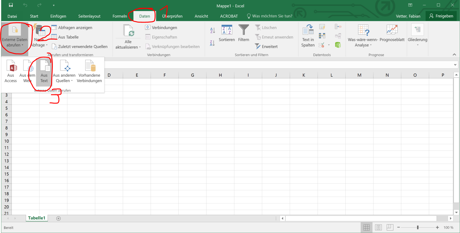Switch to the Überprüfen tab

(172, 16)
